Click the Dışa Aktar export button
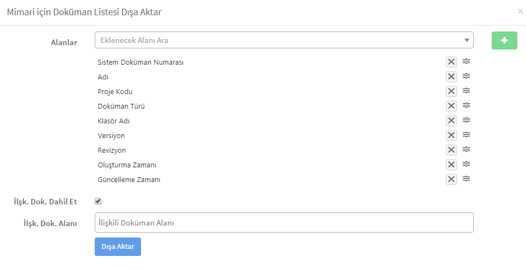The height and width of the screenshot is (269, 526). point(118,247)
